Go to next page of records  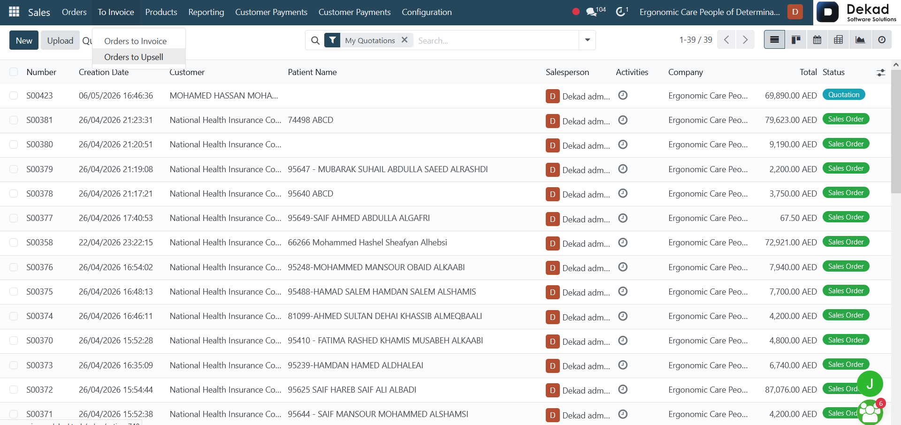coord(745,40)
